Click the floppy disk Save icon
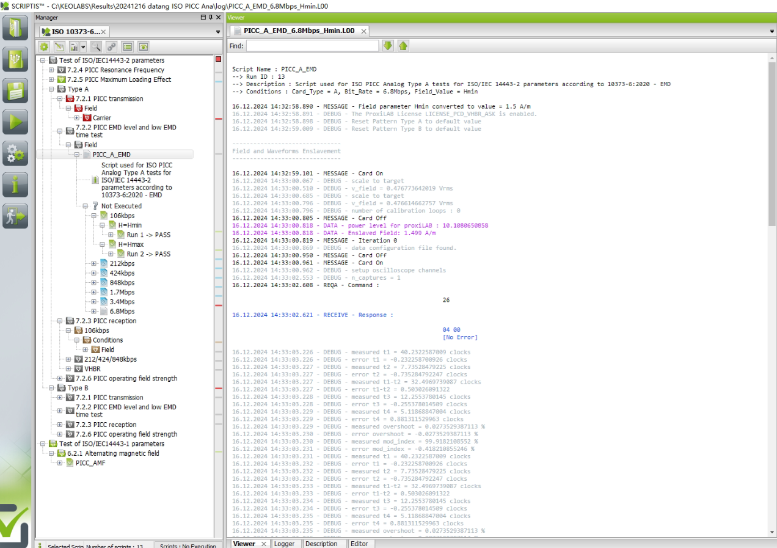The height and width of the screenshot is (548, 777). click(x=15, y=90)
